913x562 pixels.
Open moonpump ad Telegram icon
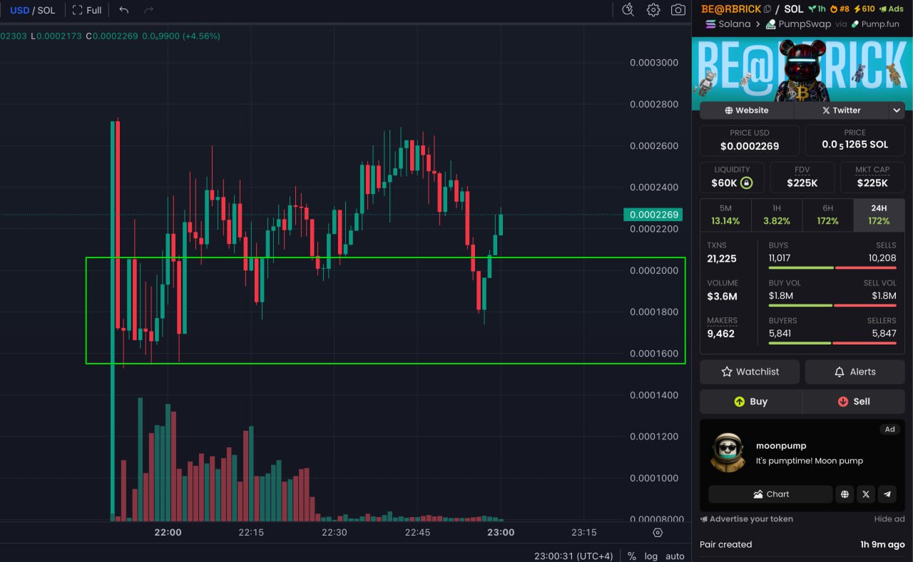887,494
